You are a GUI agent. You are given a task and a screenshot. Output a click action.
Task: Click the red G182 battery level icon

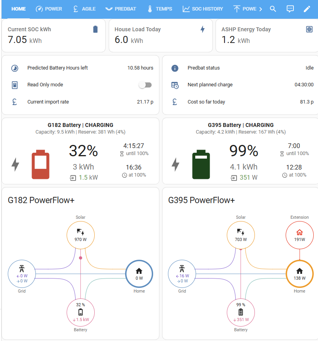point(41,164)
